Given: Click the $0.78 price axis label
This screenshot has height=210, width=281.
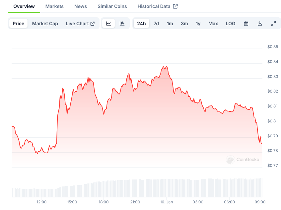Looking at the screenshot, I should (273, 151).
